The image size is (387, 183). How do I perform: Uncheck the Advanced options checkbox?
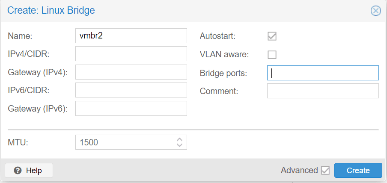(325, 171)
